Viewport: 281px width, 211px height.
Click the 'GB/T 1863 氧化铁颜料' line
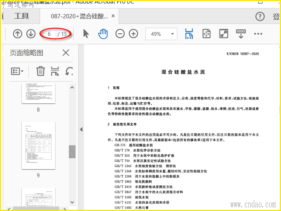tap(133, 181)
